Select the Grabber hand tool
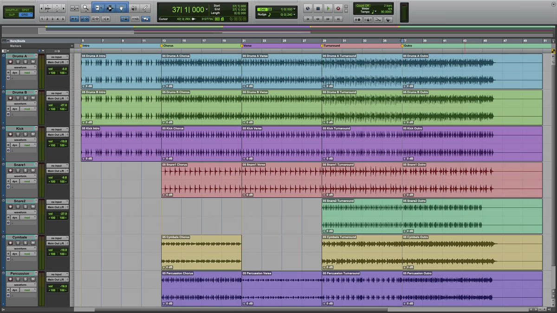 pyautogui.click(x=122, y=8)
